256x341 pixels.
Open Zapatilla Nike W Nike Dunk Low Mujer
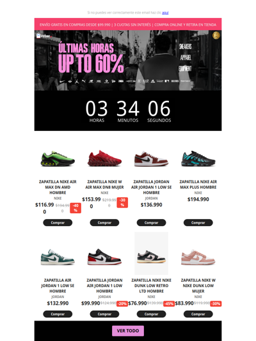[x=198, y=286]
